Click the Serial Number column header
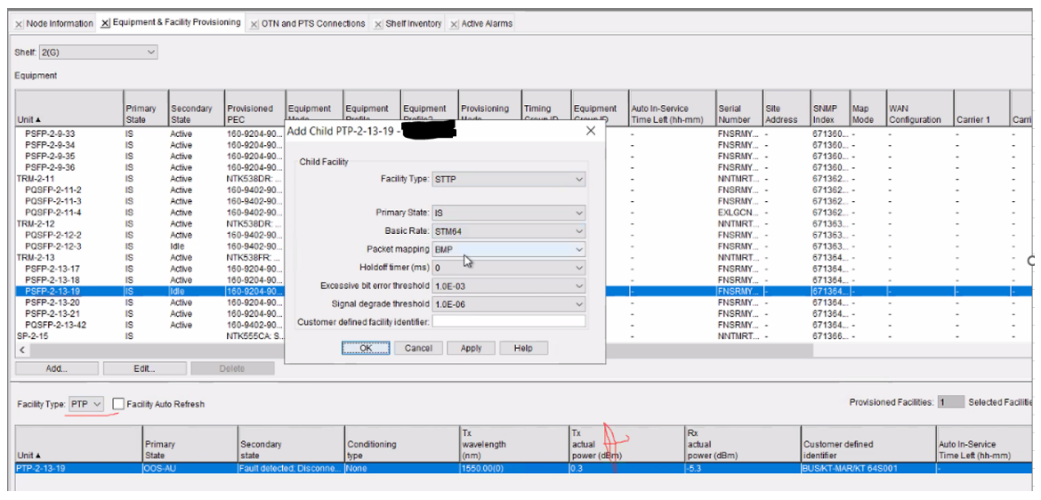The image size is (1041, 500). point(738,109)
